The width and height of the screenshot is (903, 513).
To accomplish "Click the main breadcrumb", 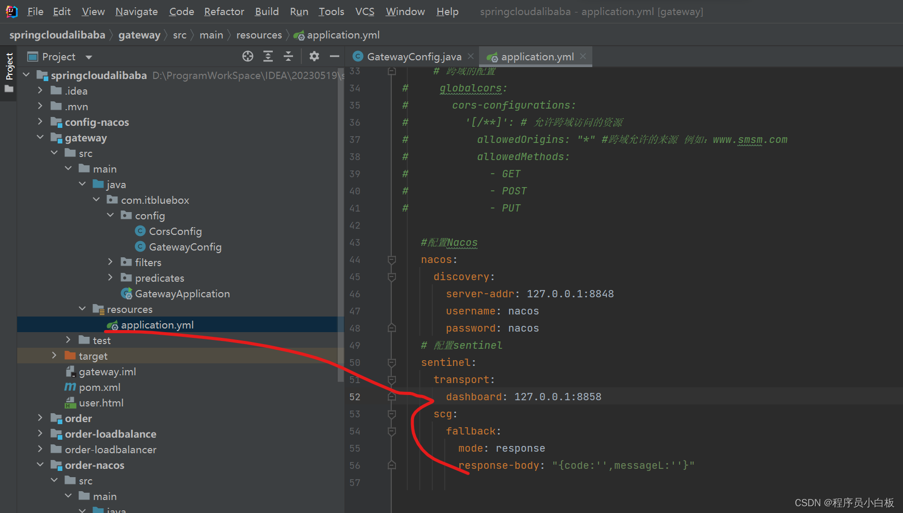I will tap(211, 35).
